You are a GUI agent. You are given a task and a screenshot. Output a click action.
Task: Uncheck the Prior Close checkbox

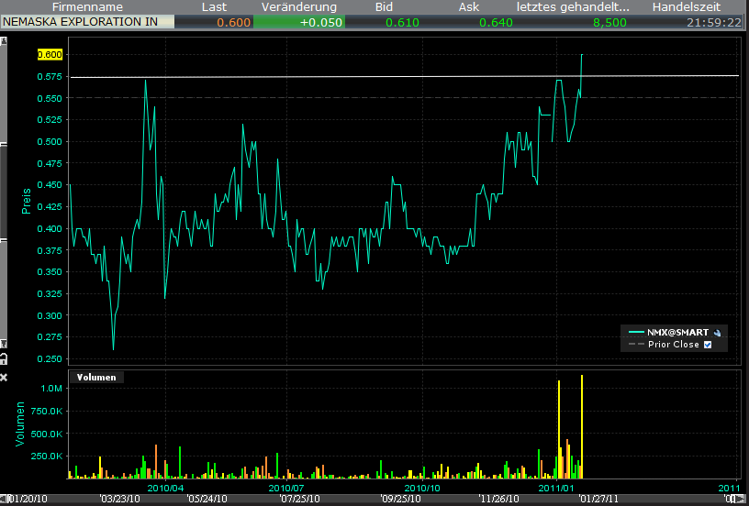[x=708, y=345]
